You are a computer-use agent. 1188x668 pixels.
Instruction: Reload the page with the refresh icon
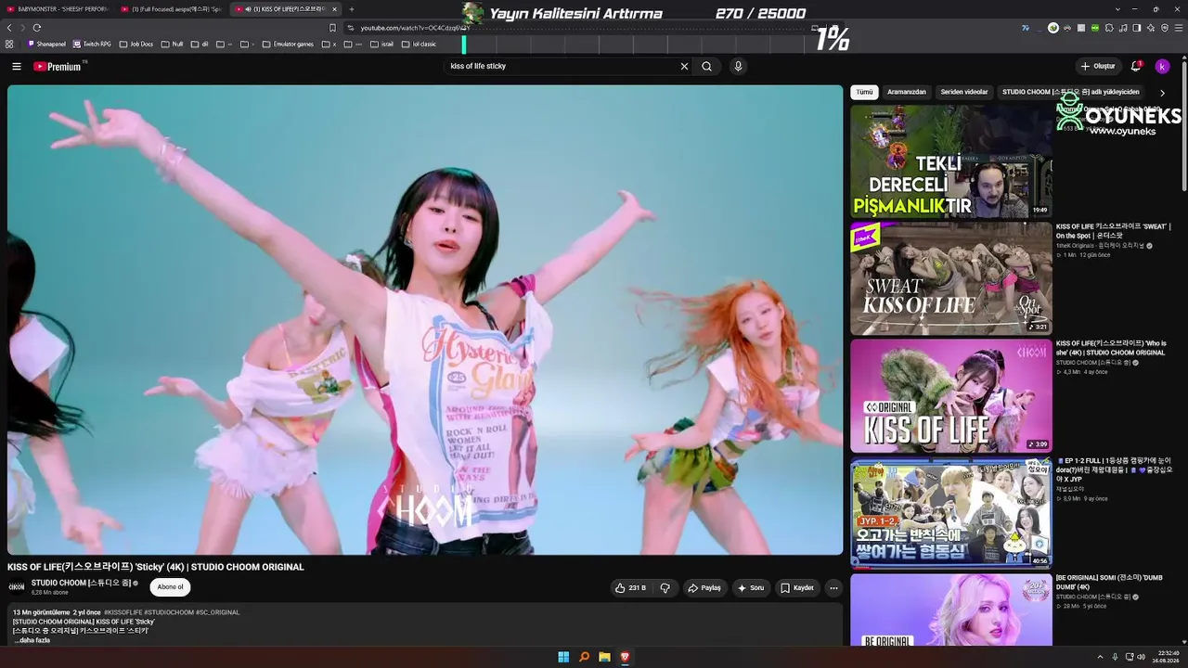[37, 28]
